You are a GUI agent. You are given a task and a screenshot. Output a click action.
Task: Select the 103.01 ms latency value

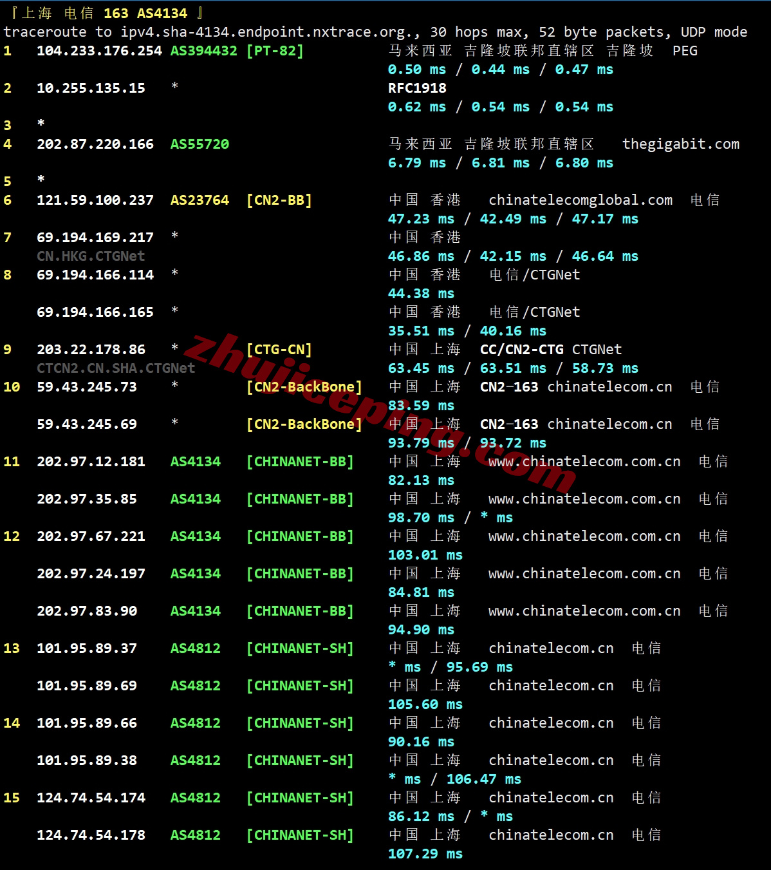(x=425, y=555)
